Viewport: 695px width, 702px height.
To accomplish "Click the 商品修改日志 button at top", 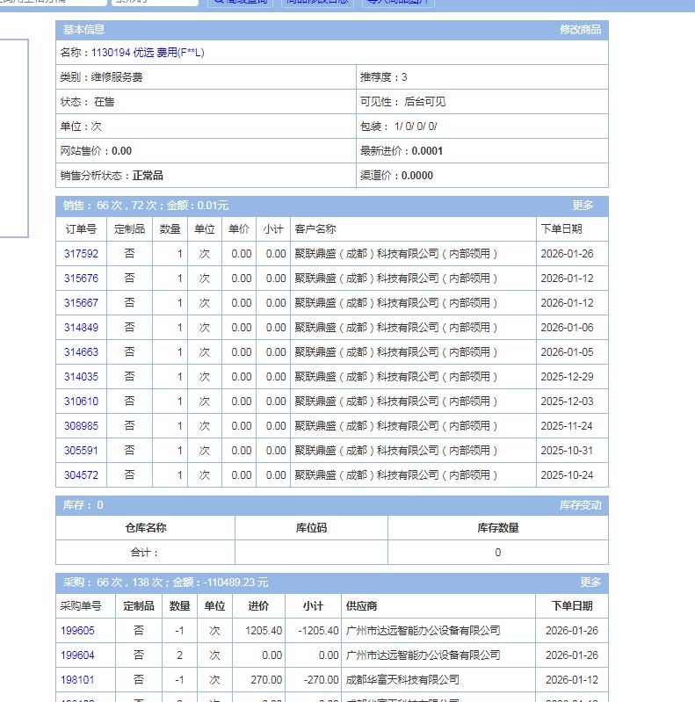I will click(x=317, y=3).
